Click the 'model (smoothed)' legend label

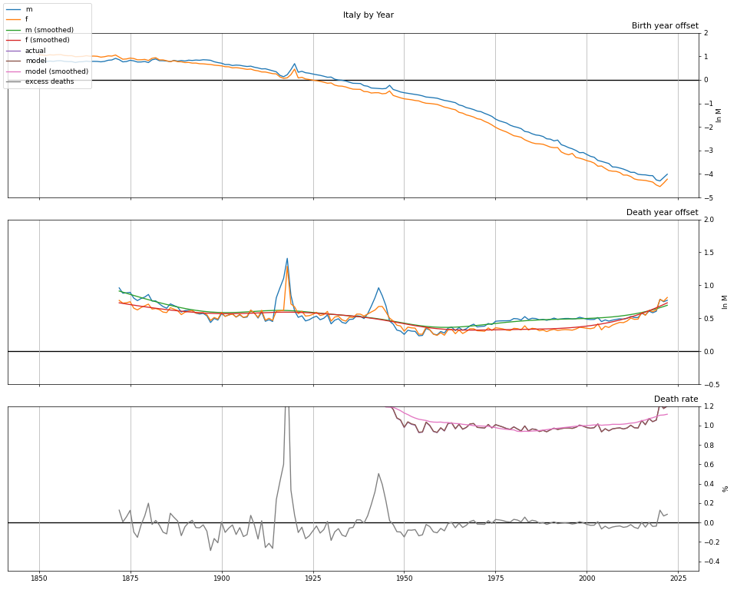click(57, 71)
